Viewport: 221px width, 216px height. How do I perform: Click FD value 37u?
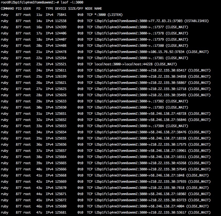point(39,151)
